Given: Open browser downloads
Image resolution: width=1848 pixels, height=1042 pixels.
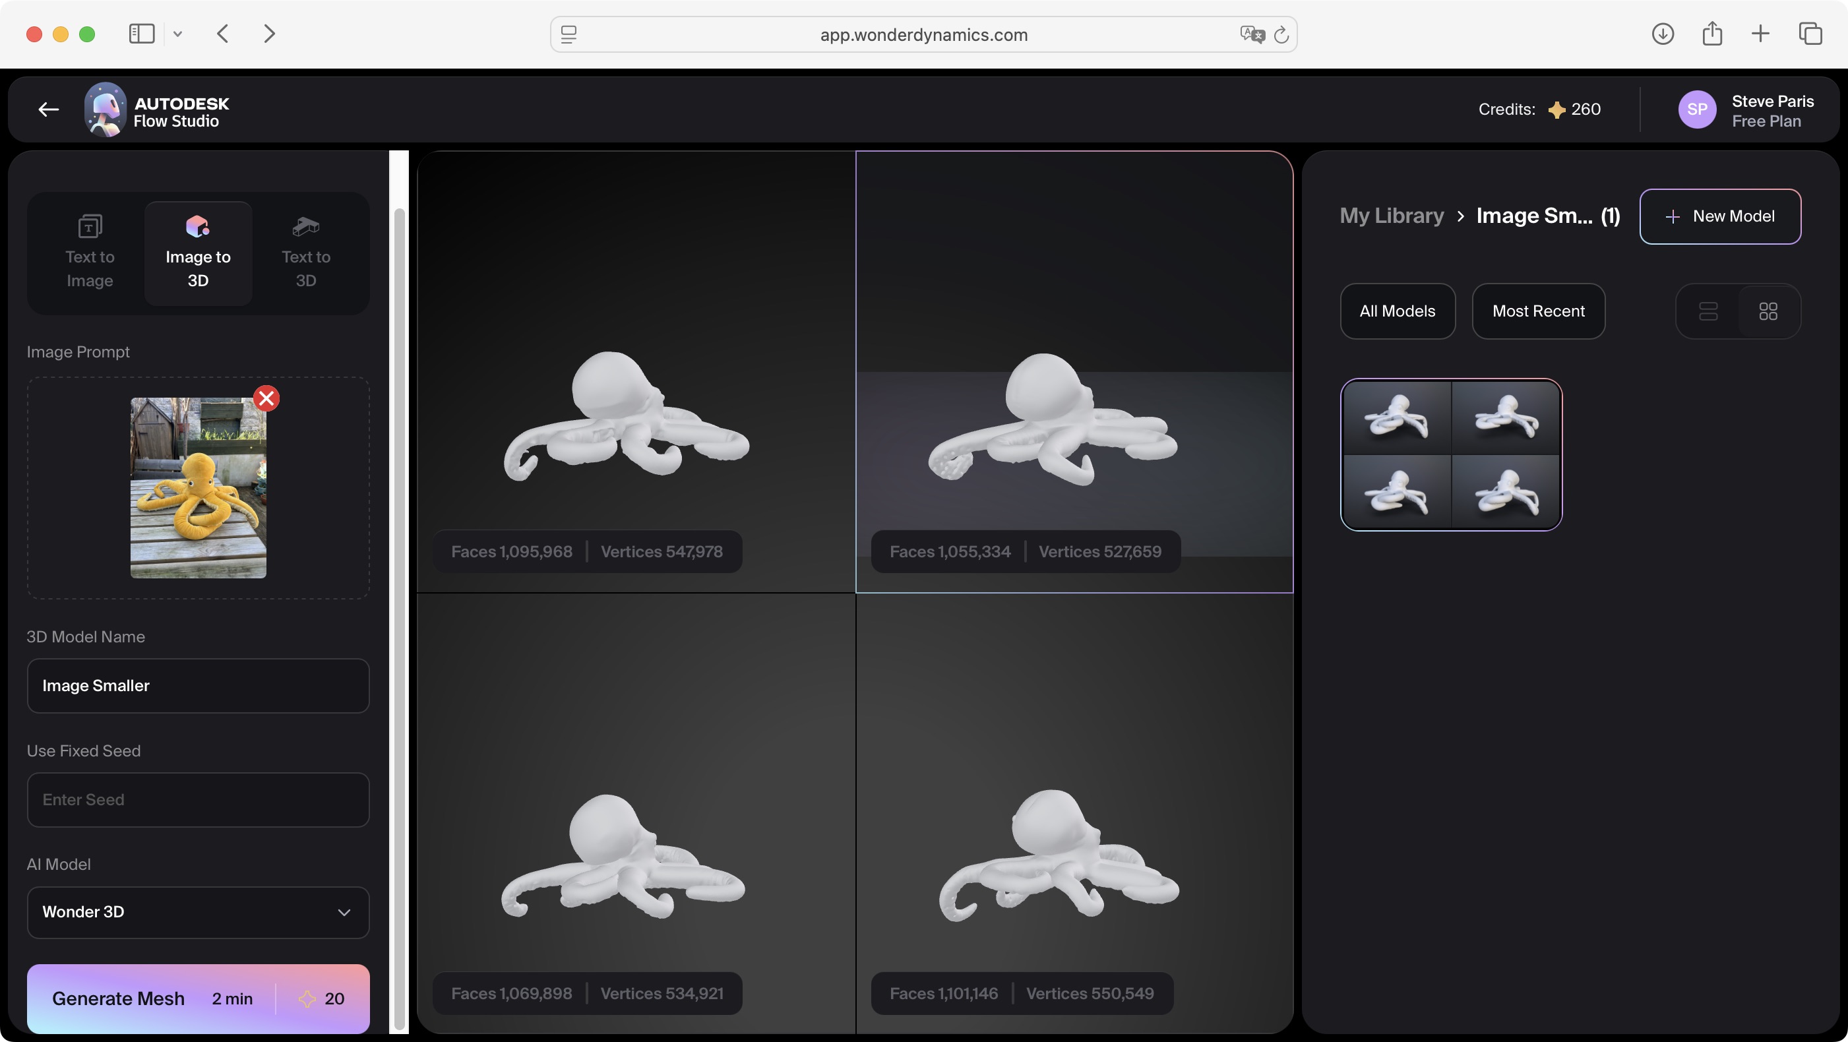Looking at the screenshot, I should [1663, 34].
